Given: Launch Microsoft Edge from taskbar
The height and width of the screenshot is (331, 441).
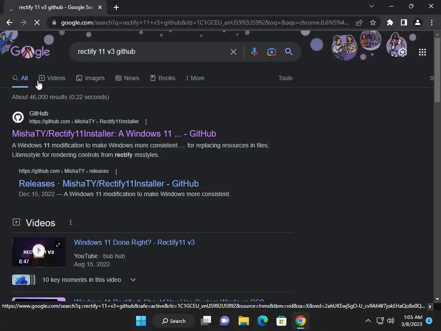Looking at the screenshot, I should [x=262, y=321].
